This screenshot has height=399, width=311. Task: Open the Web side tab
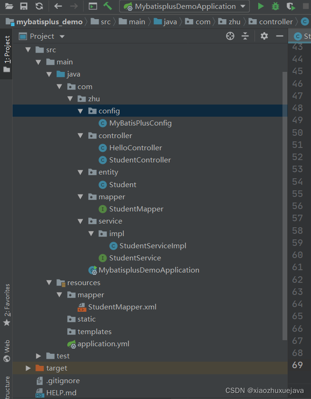pyautogui.click(x=7, y=350)
